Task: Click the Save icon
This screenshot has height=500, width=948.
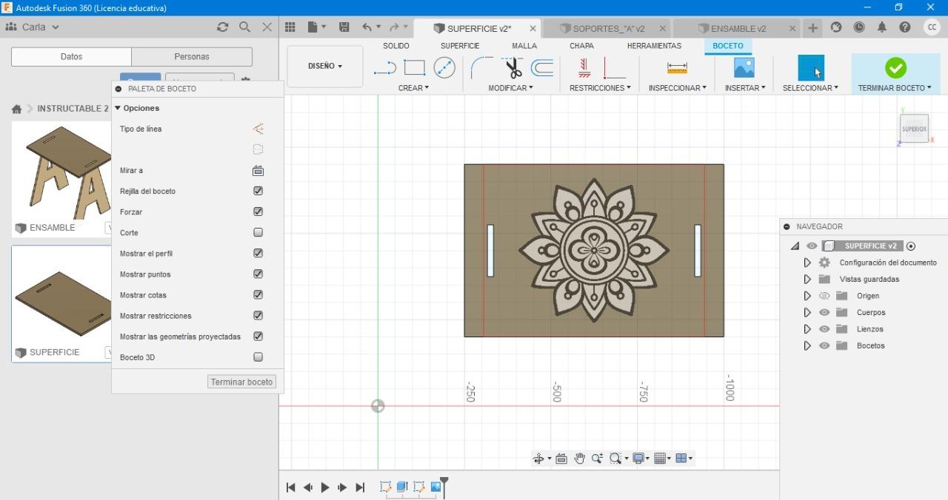Action: point(344,27)
